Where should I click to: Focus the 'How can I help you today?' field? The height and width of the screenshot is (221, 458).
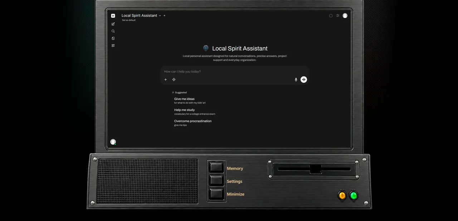click(234, 72)
